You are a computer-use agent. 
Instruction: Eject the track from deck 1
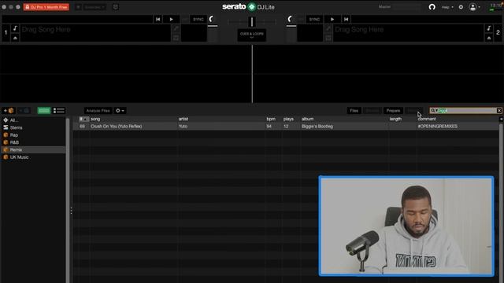(15, 38)
